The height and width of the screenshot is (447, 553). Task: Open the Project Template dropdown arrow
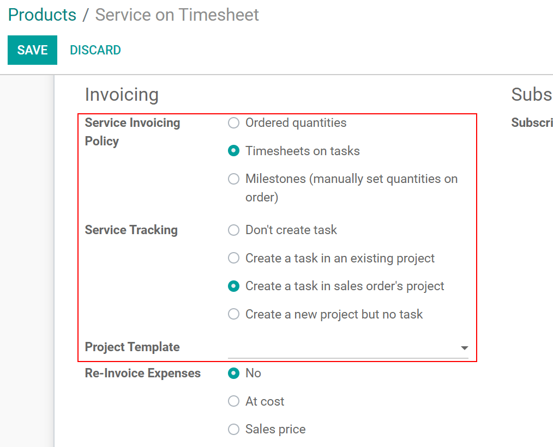point(464,348)
